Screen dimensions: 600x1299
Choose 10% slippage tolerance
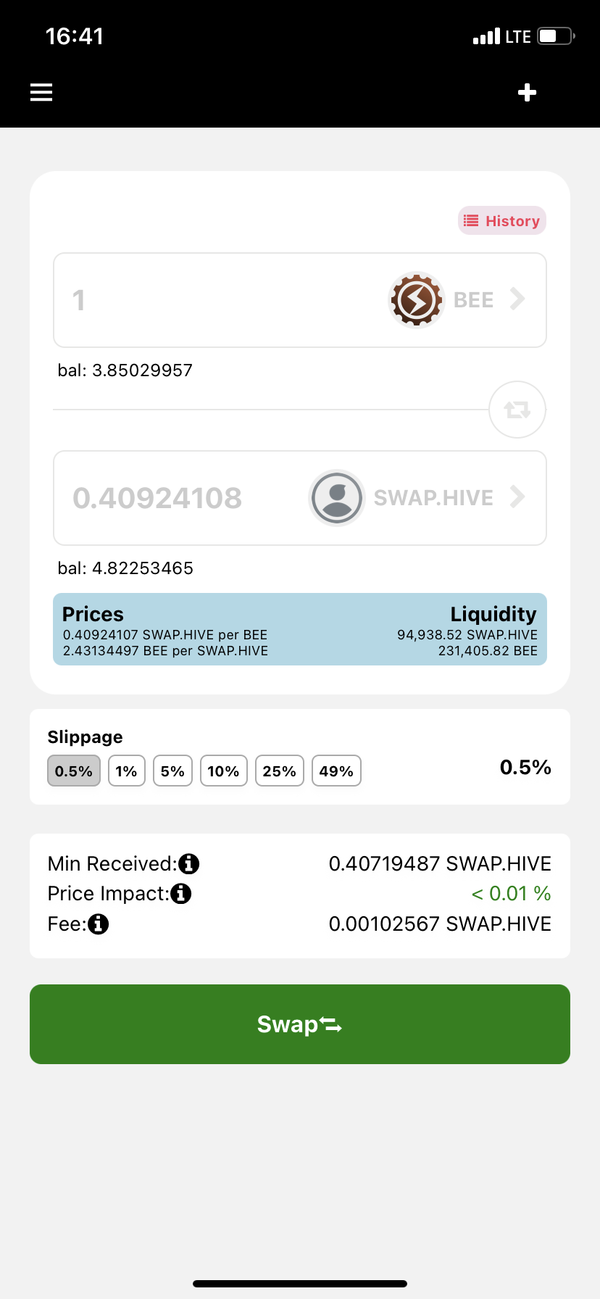(x=224, y=771)
